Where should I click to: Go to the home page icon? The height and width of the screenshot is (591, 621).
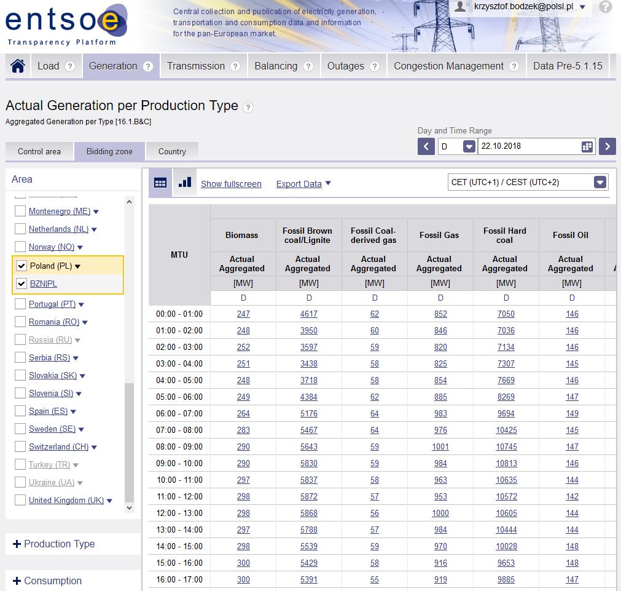18,66
